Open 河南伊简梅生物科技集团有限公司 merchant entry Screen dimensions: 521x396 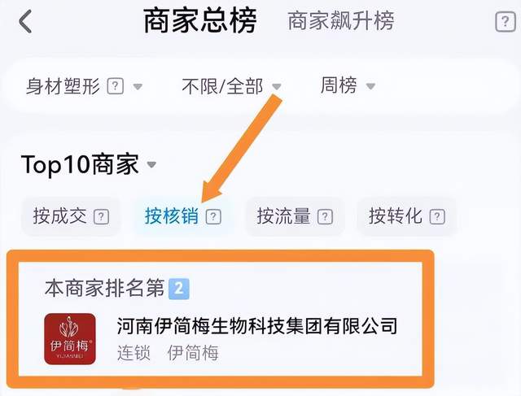click(220, 338)
